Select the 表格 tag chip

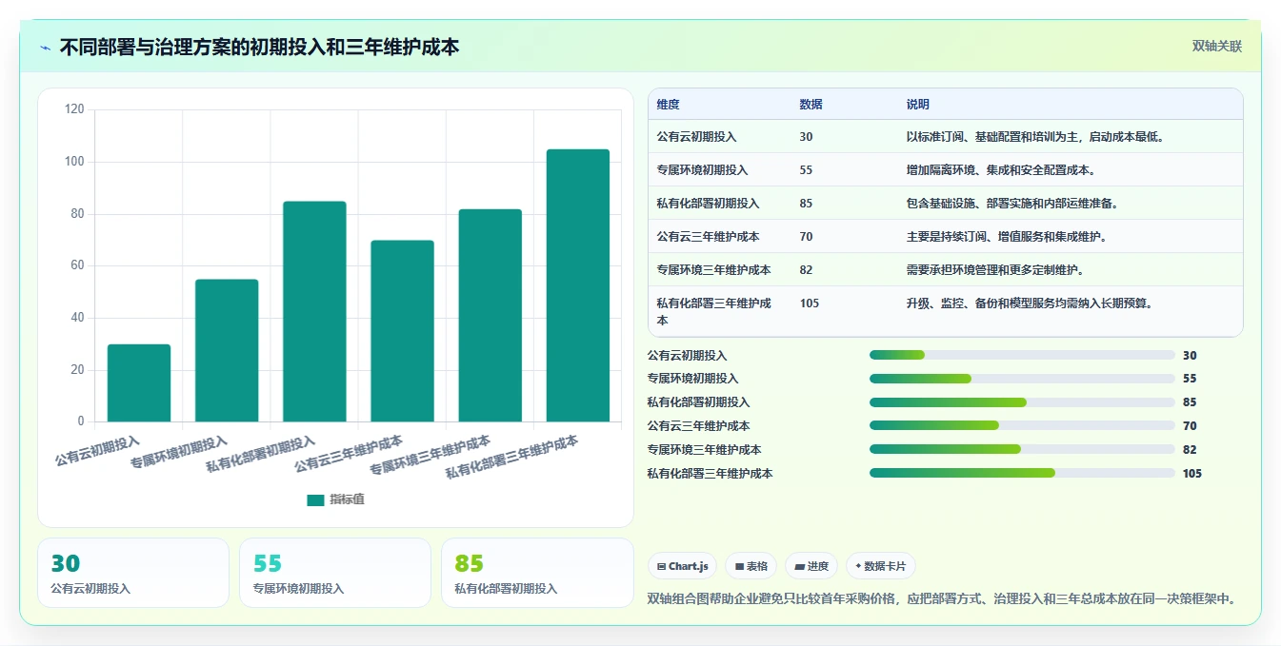tap(751, 566)
